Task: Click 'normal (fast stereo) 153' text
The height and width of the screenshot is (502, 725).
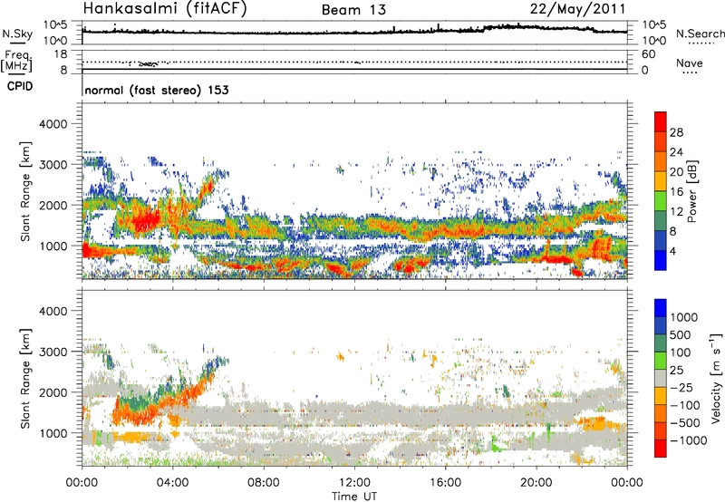Action: tap(157, 90)
